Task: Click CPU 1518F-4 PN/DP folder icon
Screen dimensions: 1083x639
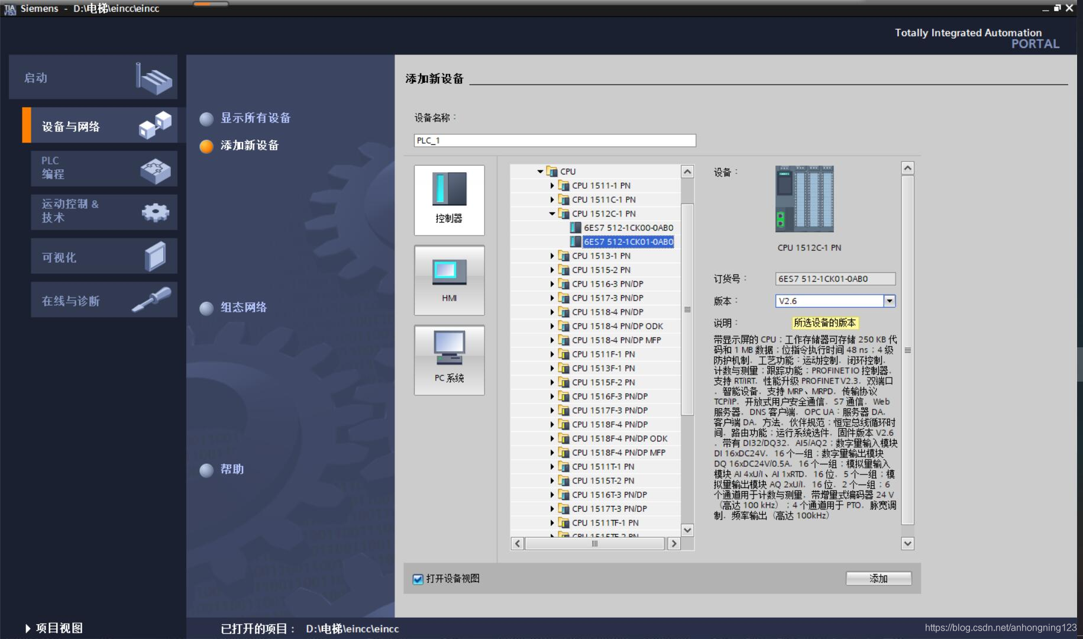Action: tap(564, 425)
